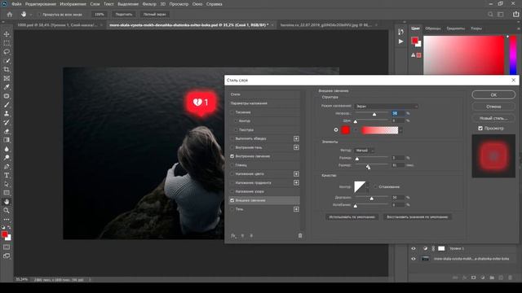This screenshot has width=522, height=293.
Task: Enable Глянец effect checkbox
Action: (x=232, y=165)
